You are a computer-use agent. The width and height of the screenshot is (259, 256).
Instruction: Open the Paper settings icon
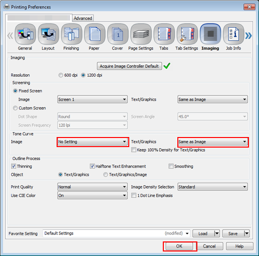click(95, 34)
